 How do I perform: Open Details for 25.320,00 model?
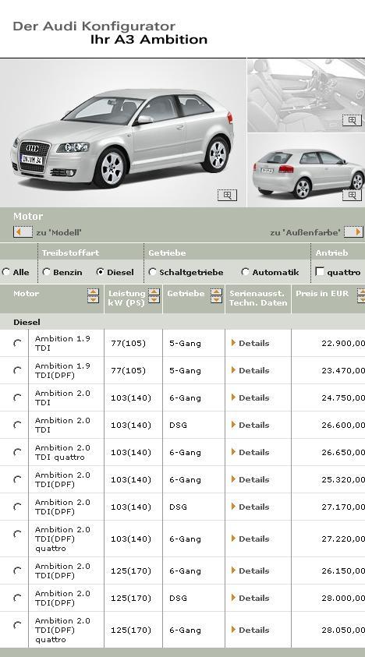click(250, 479)
